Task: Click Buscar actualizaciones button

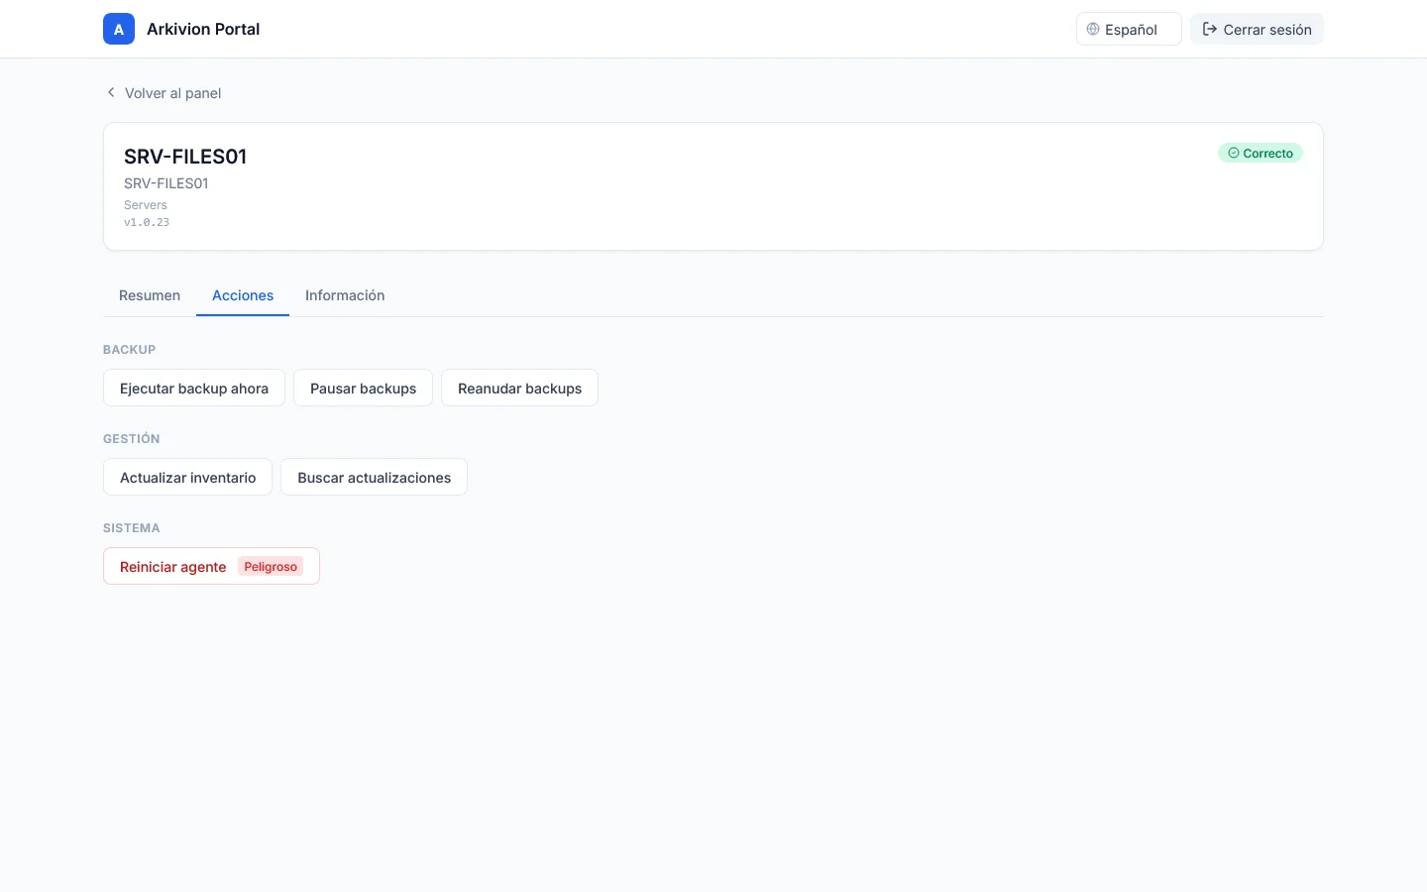Action: coord(374,477)
